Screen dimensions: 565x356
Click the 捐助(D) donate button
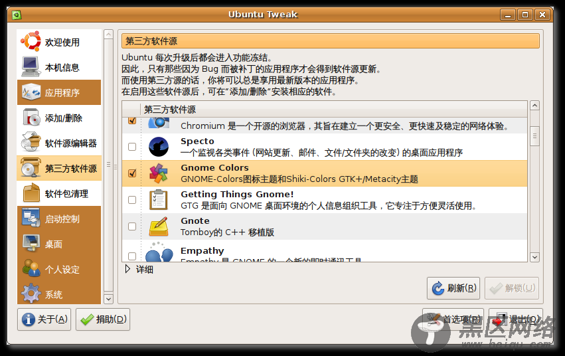point(103,319)
